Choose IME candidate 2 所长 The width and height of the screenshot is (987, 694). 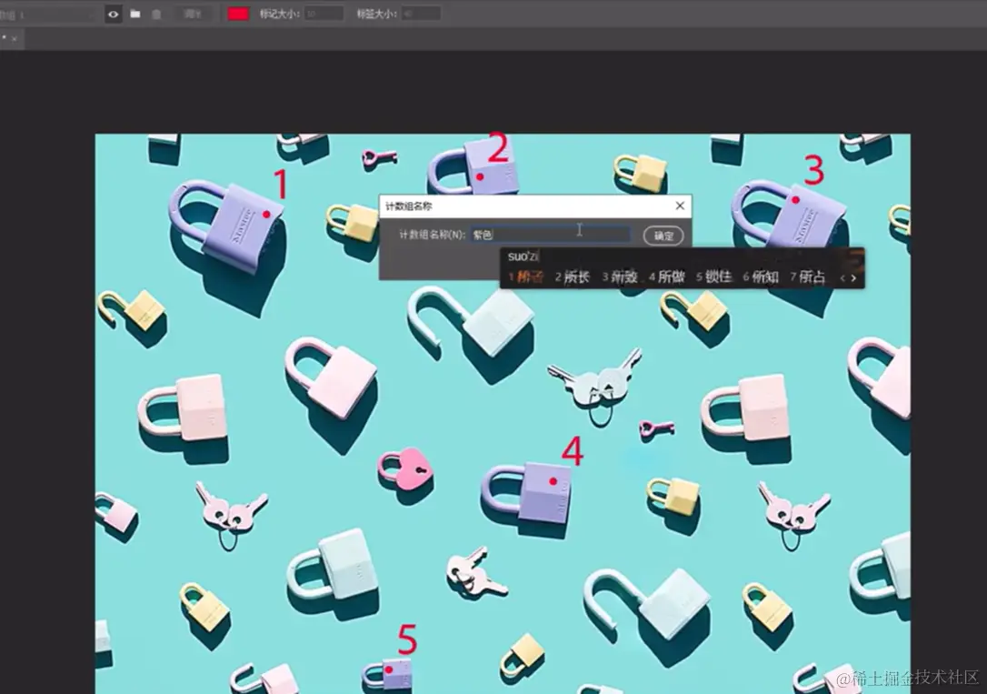573,277
